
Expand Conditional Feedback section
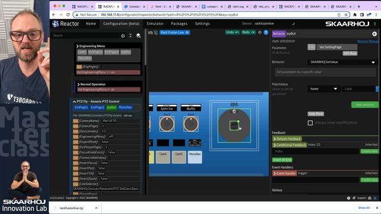tap(289, 145)
